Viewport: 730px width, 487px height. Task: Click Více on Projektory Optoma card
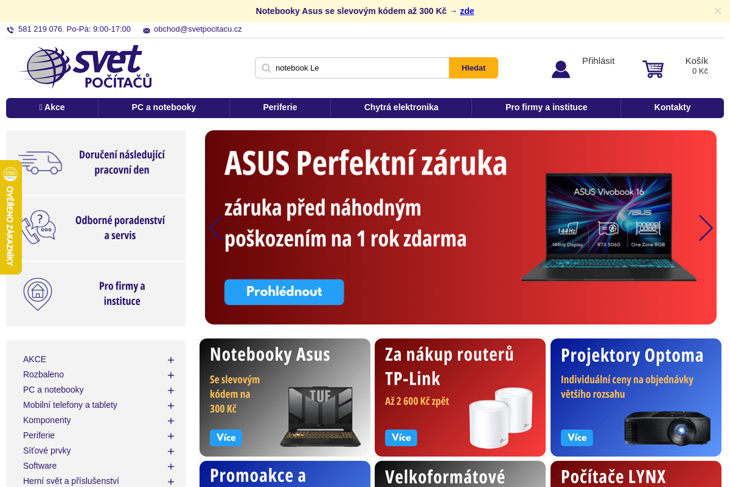coord(577,438)
